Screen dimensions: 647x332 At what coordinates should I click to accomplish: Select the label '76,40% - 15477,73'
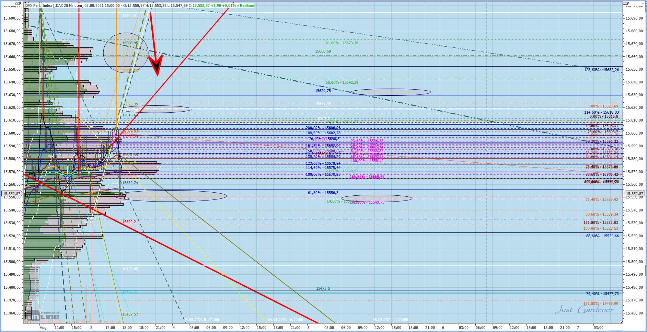(602, 294)
